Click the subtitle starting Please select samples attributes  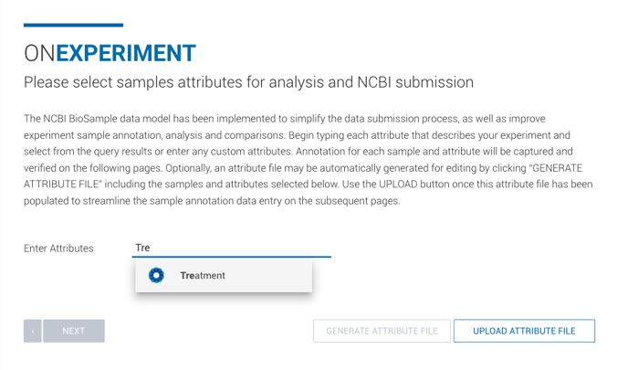pyautogui.click(x=248, y=82)
